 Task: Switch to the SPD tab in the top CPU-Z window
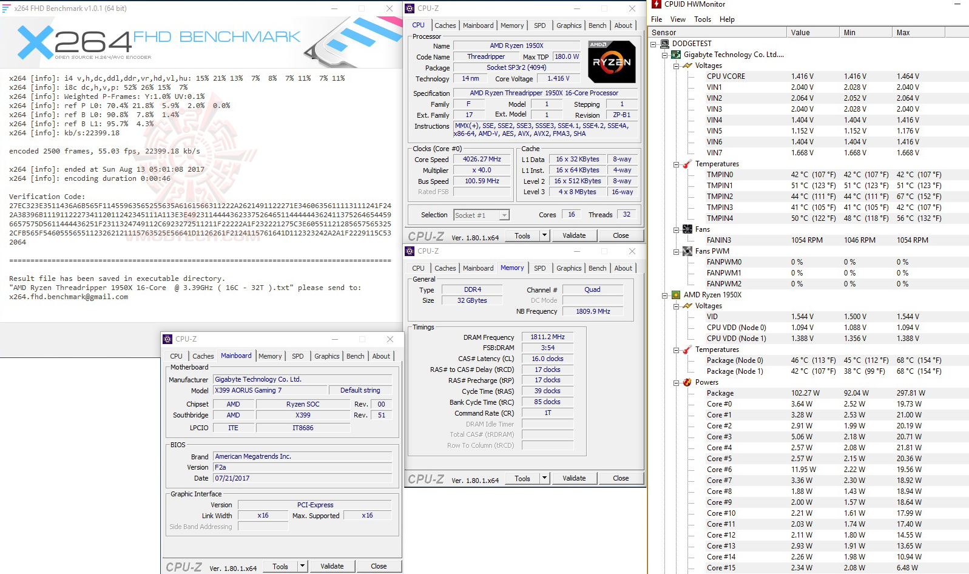539,25
